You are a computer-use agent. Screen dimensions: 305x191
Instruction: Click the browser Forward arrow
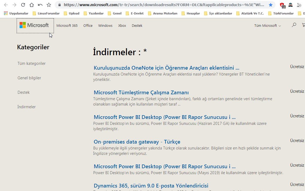pyautogui.click(x=14, y=5)
